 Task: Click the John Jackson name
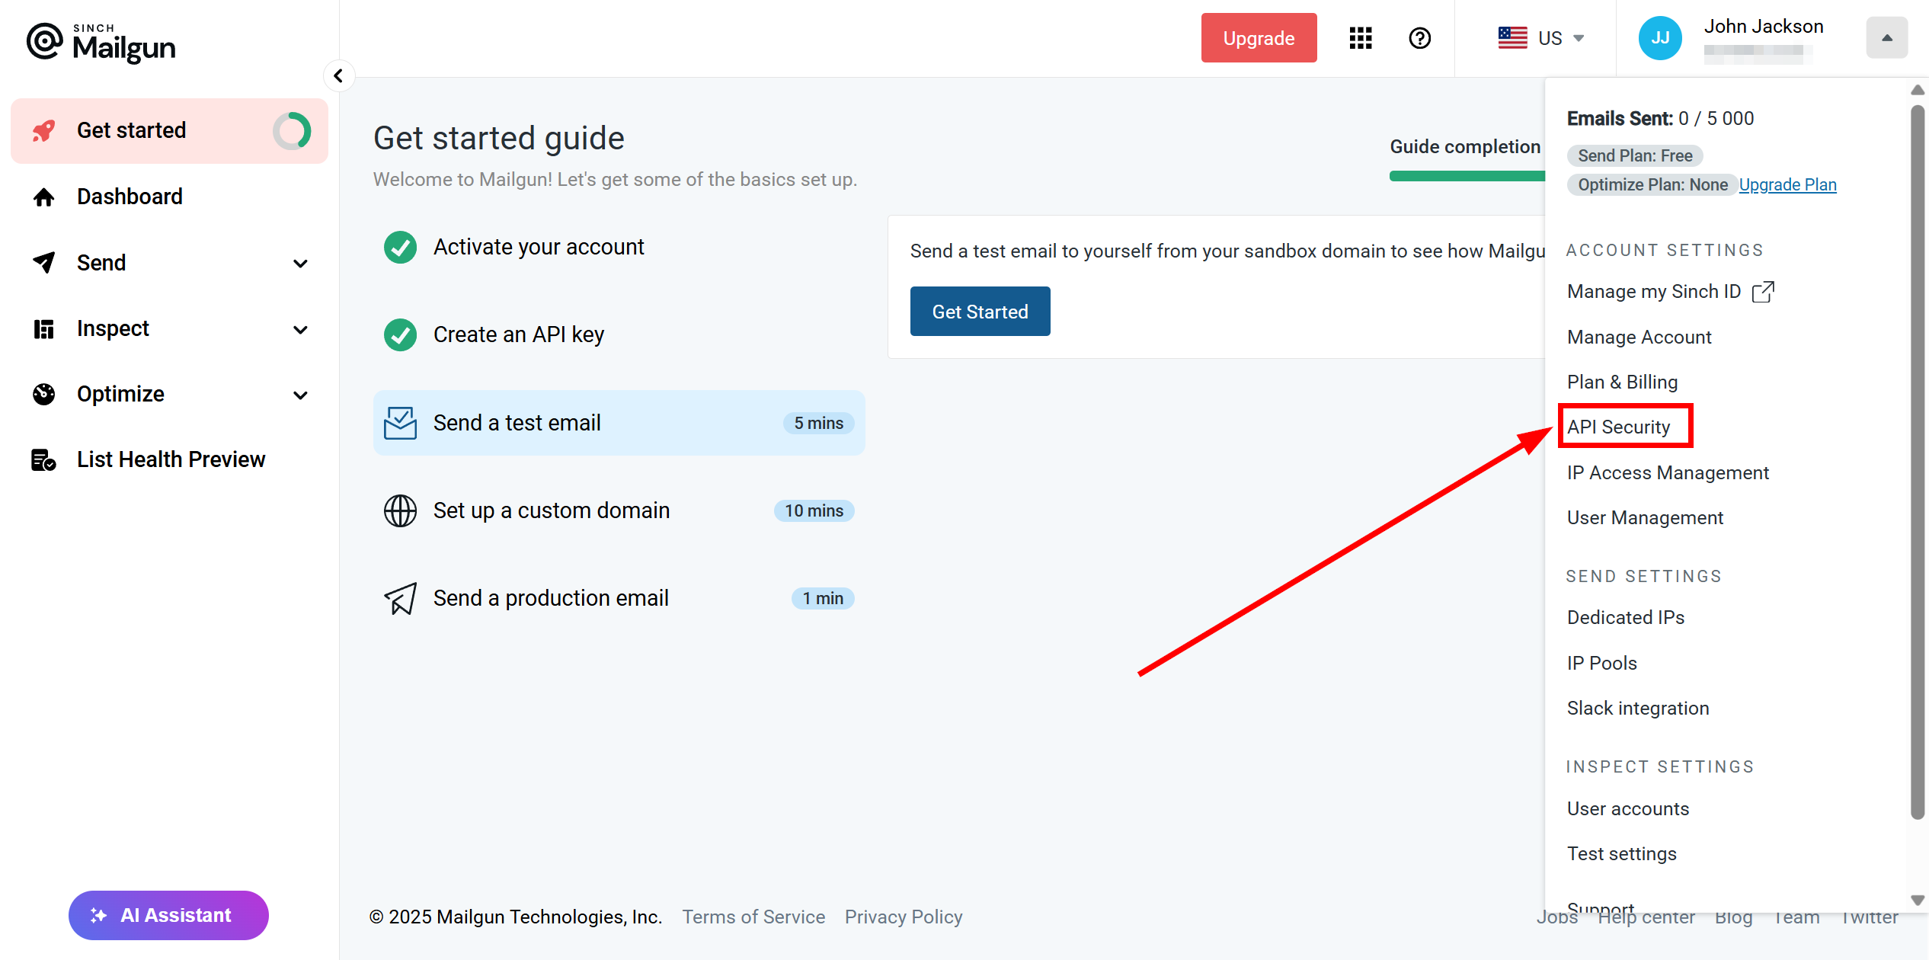[x=1764, y=27]
